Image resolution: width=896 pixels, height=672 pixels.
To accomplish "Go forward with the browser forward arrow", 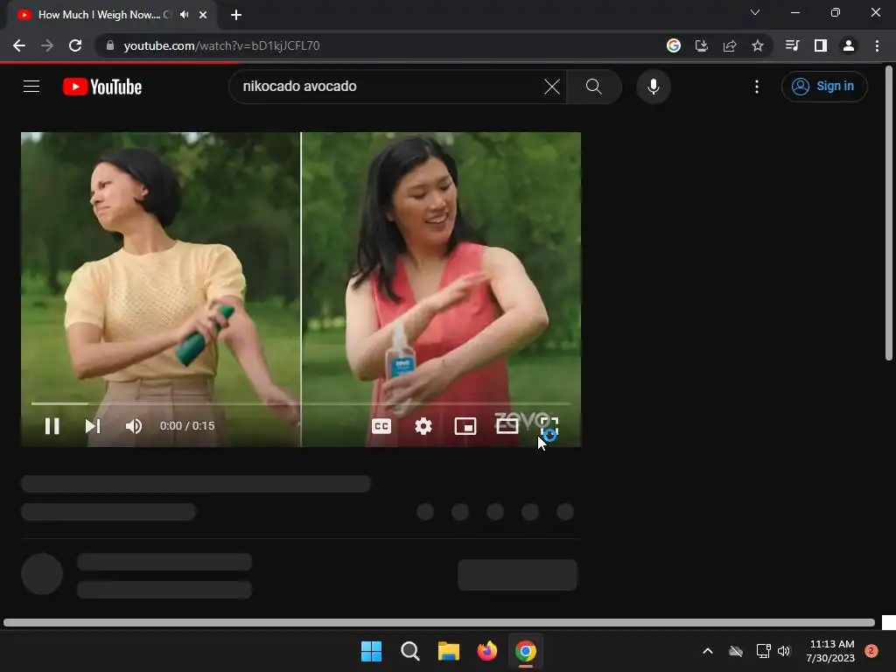I will (47, 45).
